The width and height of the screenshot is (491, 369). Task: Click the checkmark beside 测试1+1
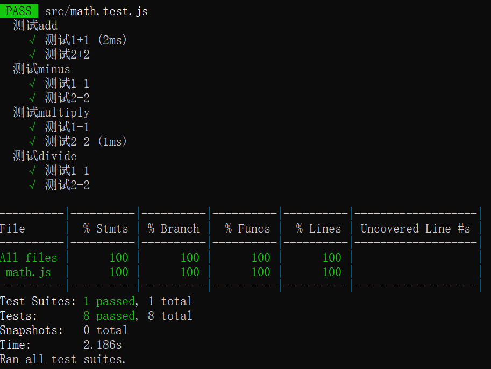32,40
